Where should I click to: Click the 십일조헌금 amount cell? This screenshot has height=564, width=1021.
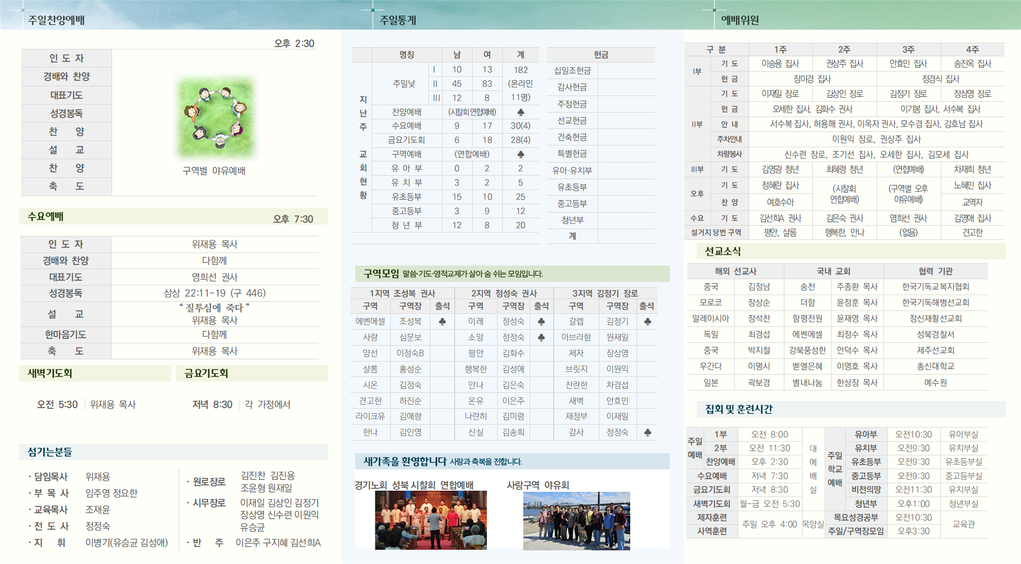click(626, 70)
